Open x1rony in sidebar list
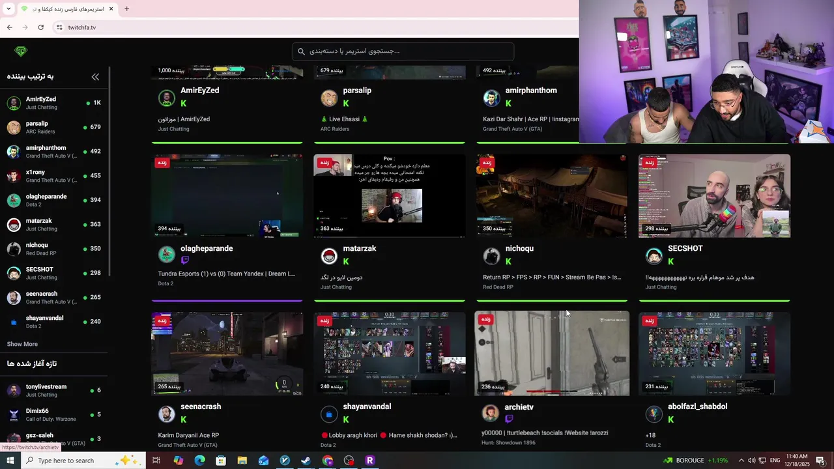 [x=53, y=176]
